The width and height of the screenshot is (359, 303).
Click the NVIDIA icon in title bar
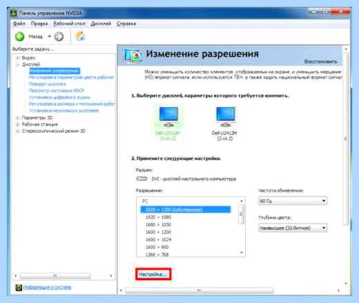pos(14,13)
